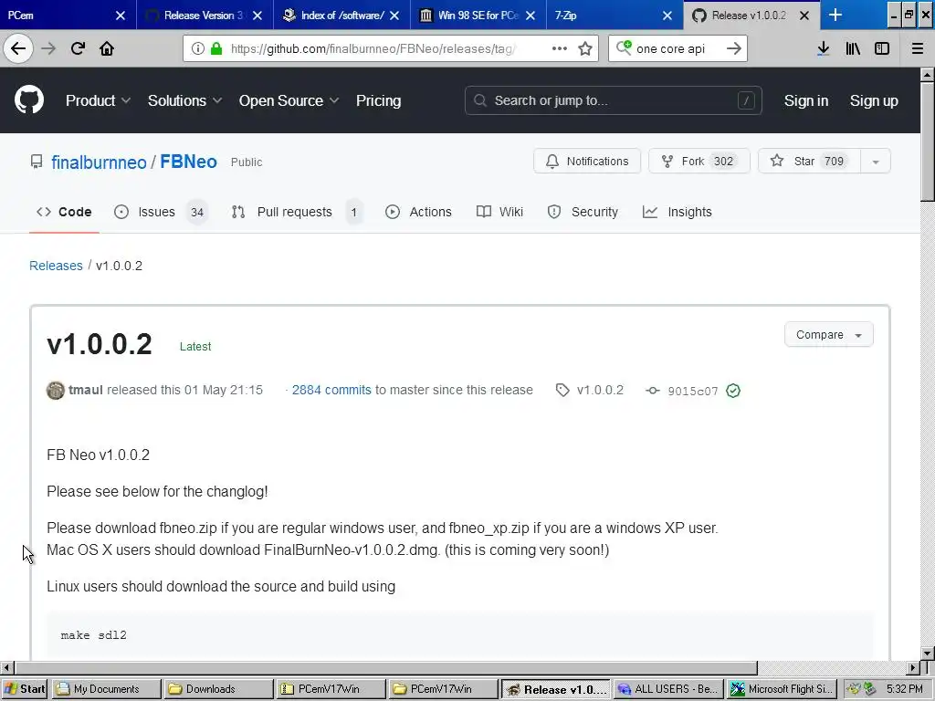Fork the repository with Fork button
Screen dimensions: 935x701
click(x=699, y=161)
